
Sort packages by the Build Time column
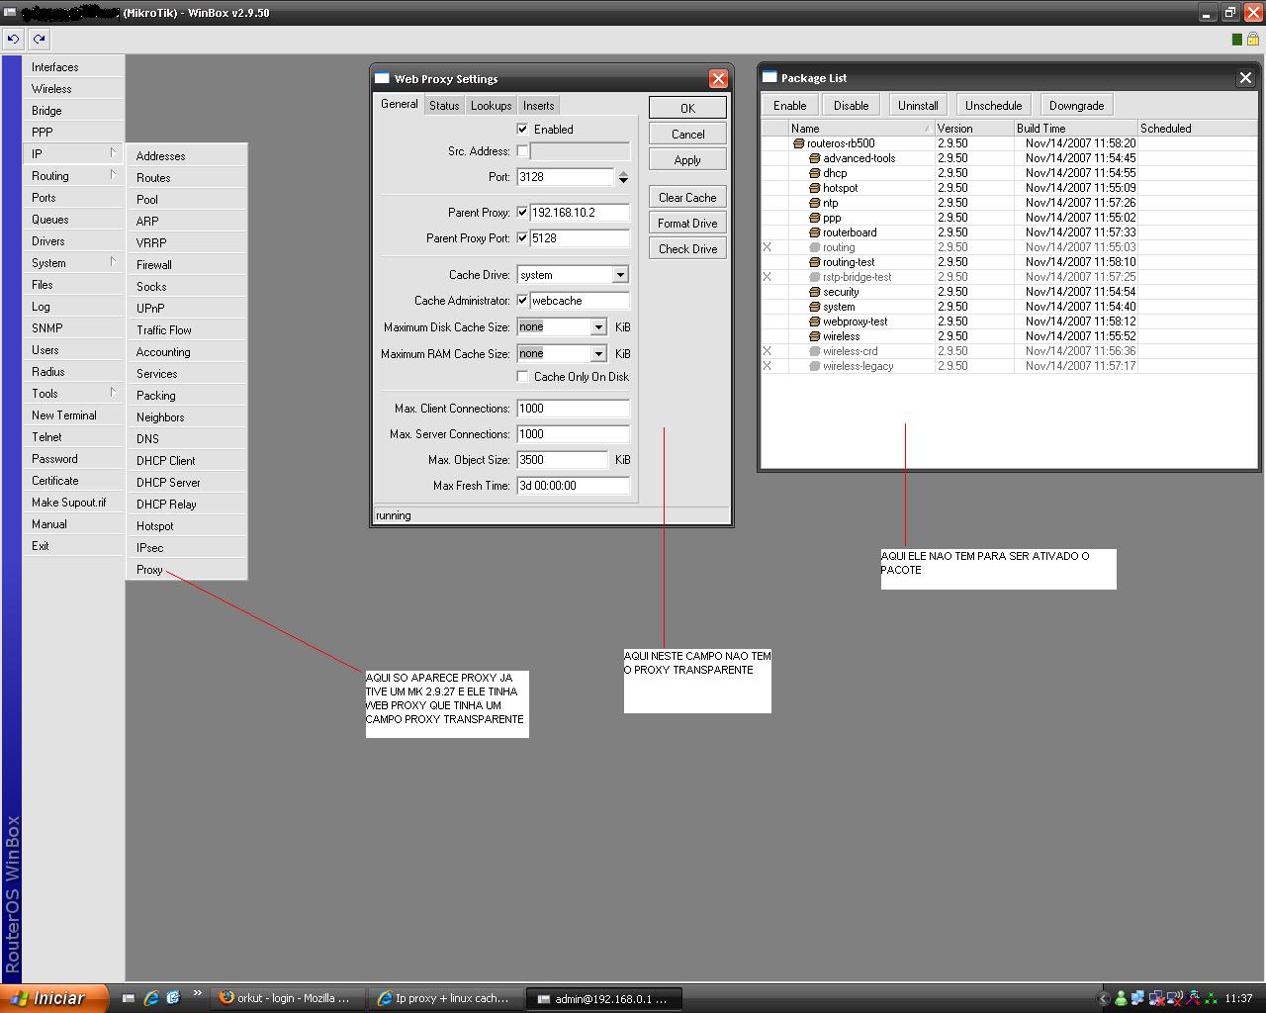pyautogui.click(x=1075, y=128)
